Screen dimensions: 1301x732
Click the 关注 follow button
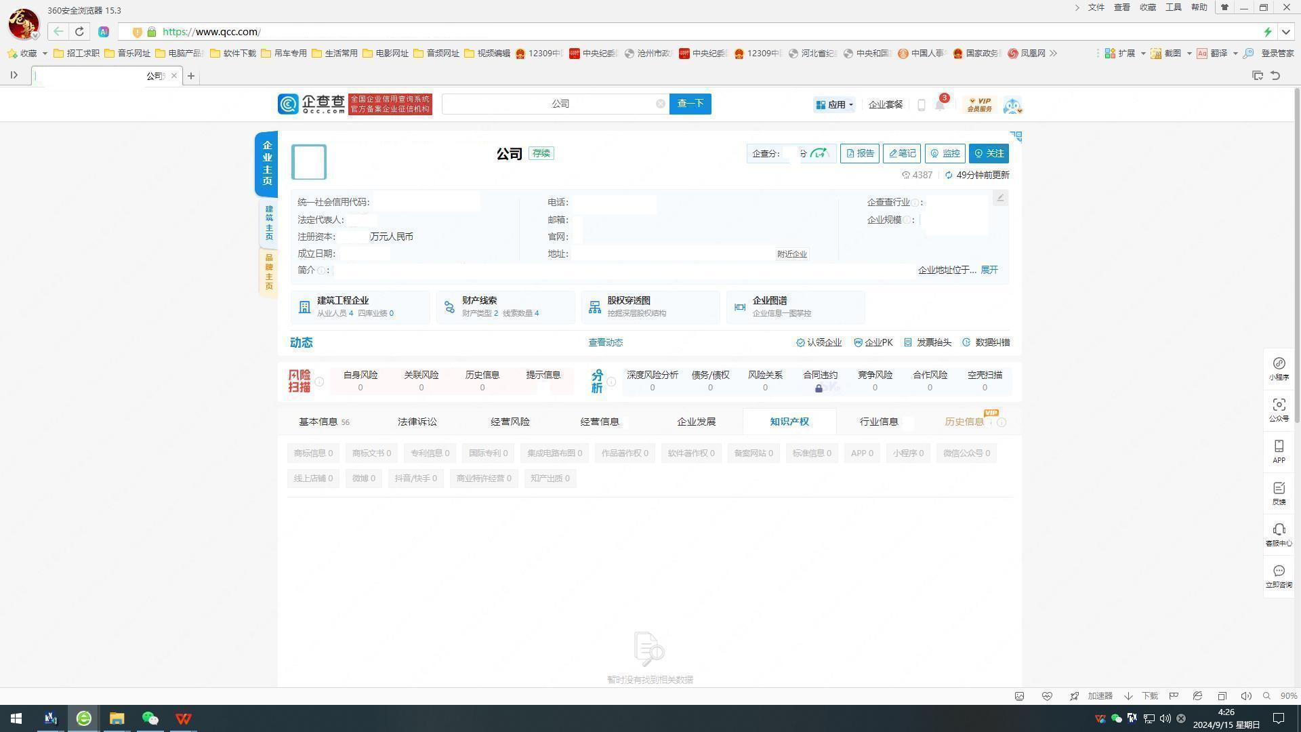click(x=988, y=153)
